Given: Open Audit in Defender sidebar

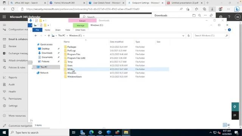Looking at the screenshot, I should [x=12, y=85].
